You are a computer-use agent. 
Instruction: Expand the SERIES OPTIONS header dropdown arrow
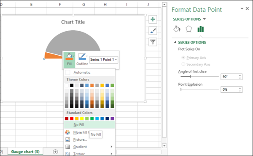coord(205,19)
